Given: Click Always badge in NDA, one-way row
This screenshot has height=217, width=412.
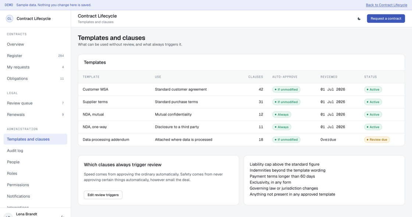Looking at the screenshot, I should (x=282, y=127).
